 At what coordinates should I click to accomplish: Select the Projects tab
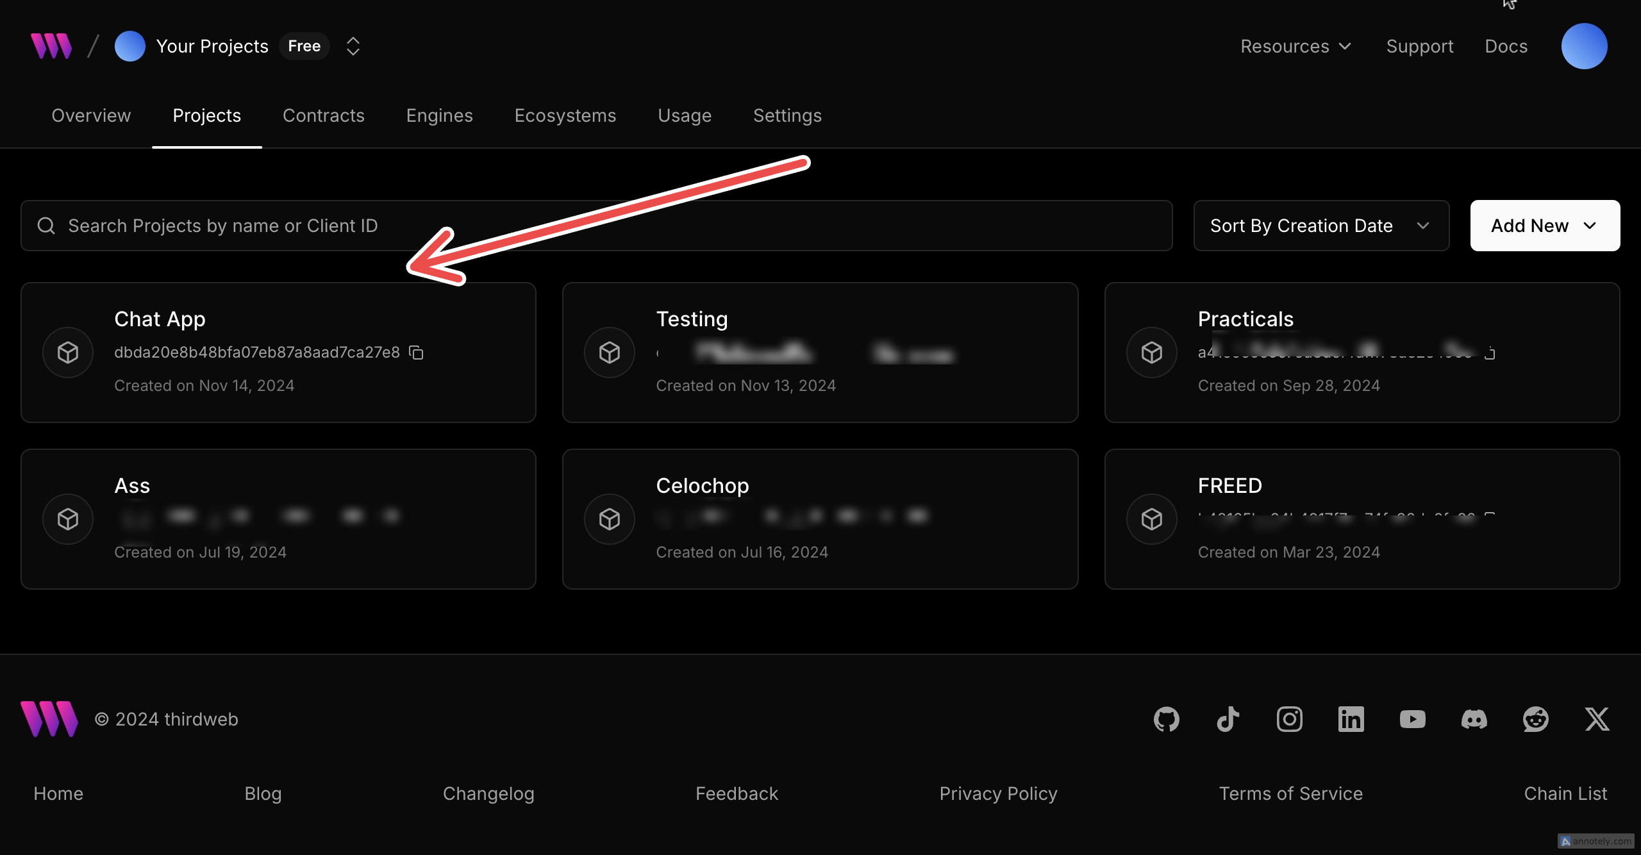[x=206, y=115]
